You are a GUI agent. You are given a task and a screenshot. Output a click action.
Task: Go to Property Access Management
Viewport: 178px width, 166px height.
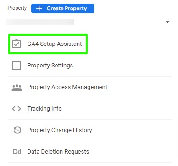[67, 87]
